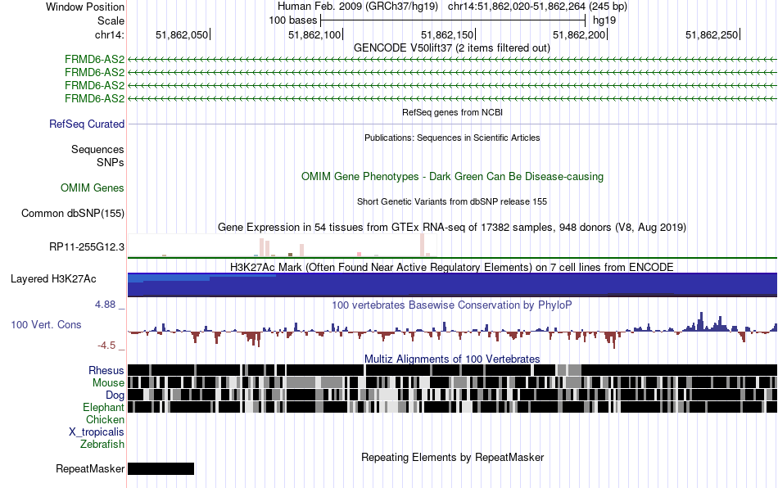Open the RefSeq Curated track label
This screenshot has height=488, width=778.
coord(86,124)
